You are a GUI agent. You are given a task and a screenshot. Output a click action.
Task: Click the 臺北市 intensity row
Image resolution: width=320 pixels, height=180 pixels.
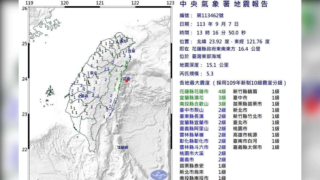pyautogui.click(x=256, y=122)
